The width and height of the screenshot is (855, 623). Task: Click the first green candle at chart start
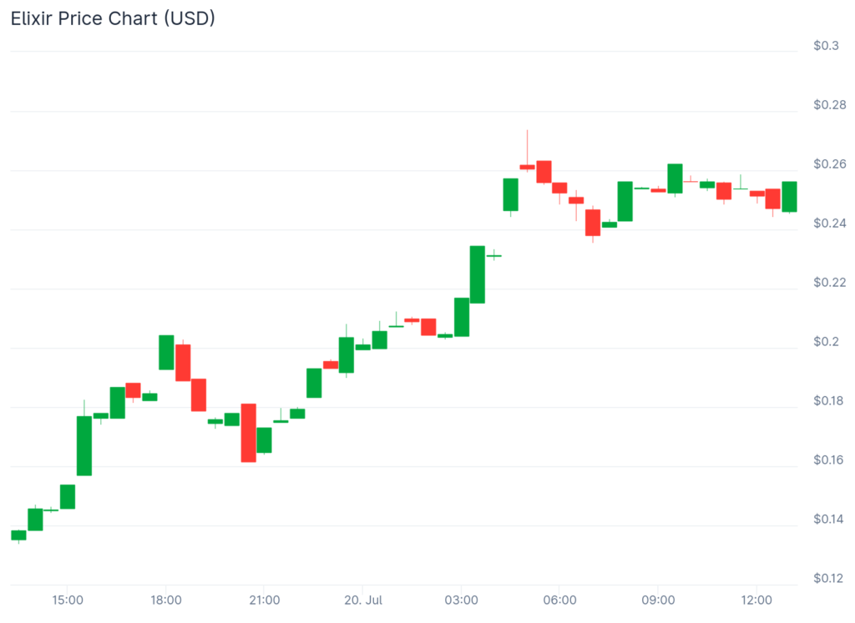click(18, 535)
